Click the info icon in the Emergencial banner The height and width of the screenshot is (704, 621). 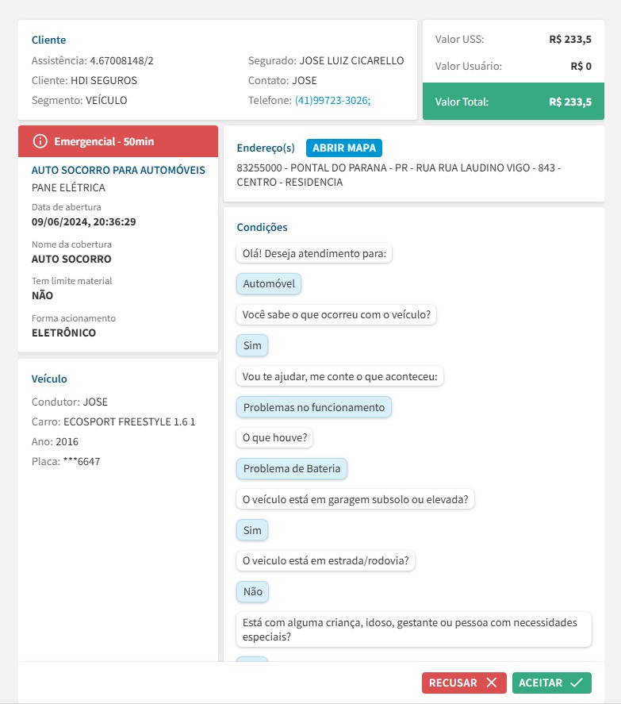(x=40, y=141)
